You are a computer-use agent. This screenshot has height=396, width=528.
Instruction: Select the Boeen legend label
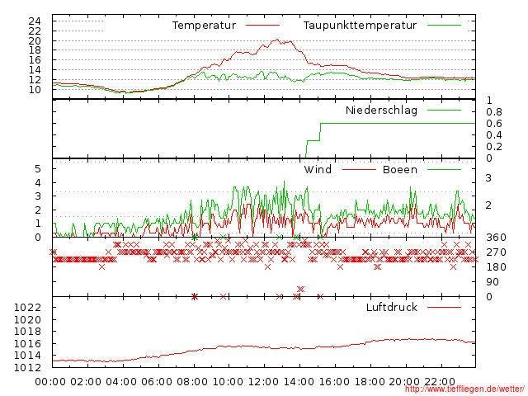400,169
